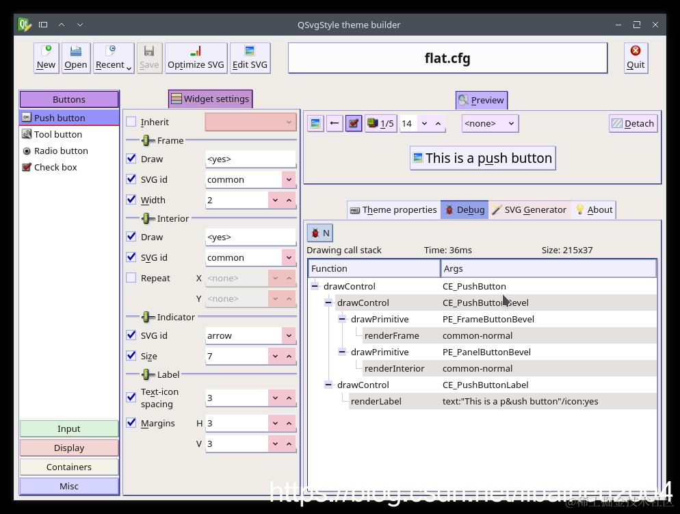Open the Input widget category
This screenshot has height=514, width=680.
69,428
